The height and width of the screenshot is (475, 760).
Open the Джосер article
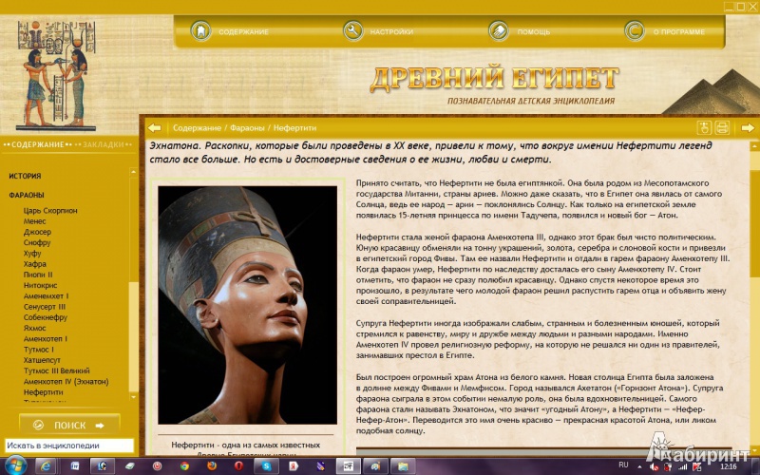click(37, 232)
